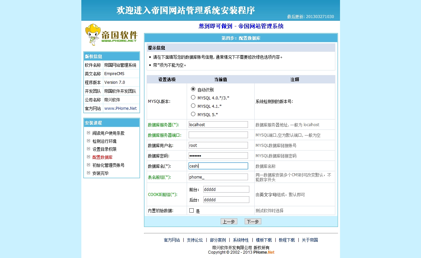Click the 后台 COOKIE prefix field
The height and width of the screenshot is (258, 421).
[x=226, y=200]
